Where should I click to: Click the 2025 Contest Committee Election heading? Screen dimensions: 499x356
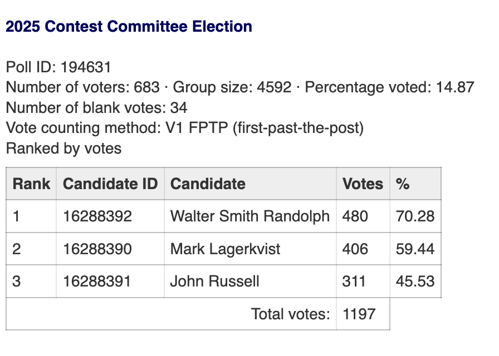click(129, 26)
